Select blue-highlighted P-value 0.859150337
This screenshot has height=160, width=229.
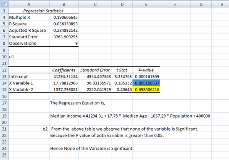[x=146, y=83]
